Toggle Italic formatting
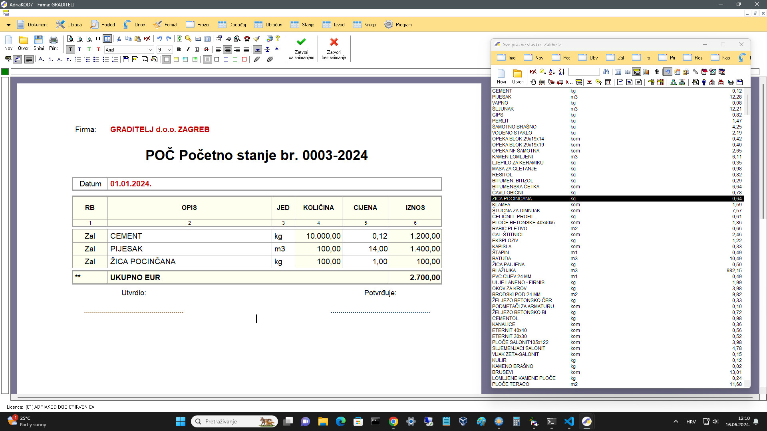Screen dimensions: 767x431 188,49
